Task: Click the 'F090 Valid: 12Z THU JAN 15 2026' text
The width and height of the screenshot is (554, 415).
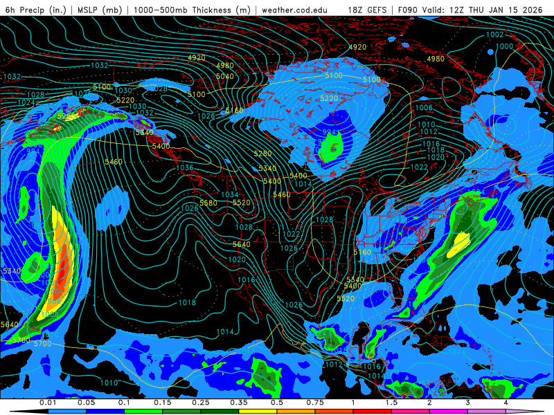Action: [x=470, y=10]
